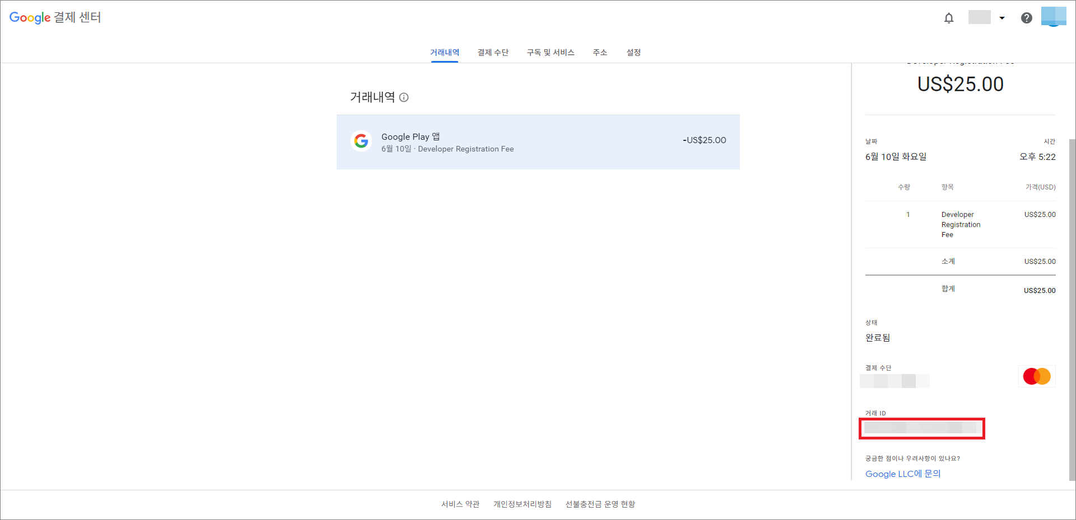This screenshot has height=520, width=1076.
Task: Open the 개인정보처리방침 footer link
Action: pyautogui.click(x=523, y=504)
